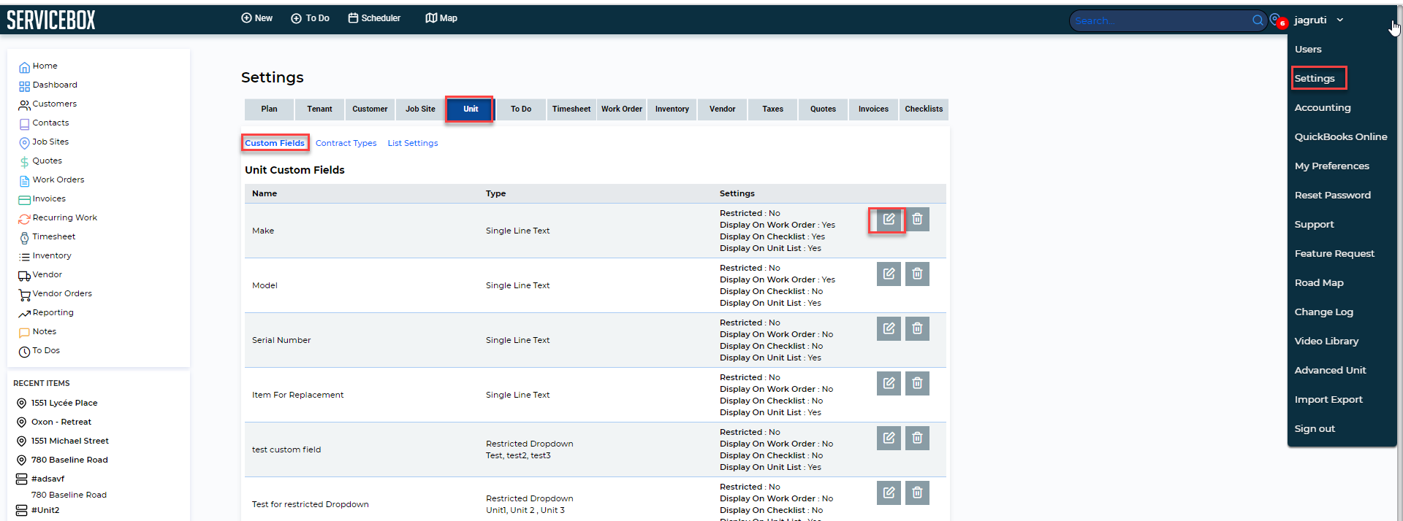Click the Home icon in sidebar
This screenshot has width=1403, height=521.
tap(24, 67)
